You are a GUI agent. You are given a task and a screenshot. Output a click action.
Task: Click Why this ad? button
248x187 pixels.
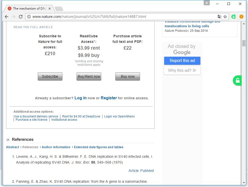(182, 70)
